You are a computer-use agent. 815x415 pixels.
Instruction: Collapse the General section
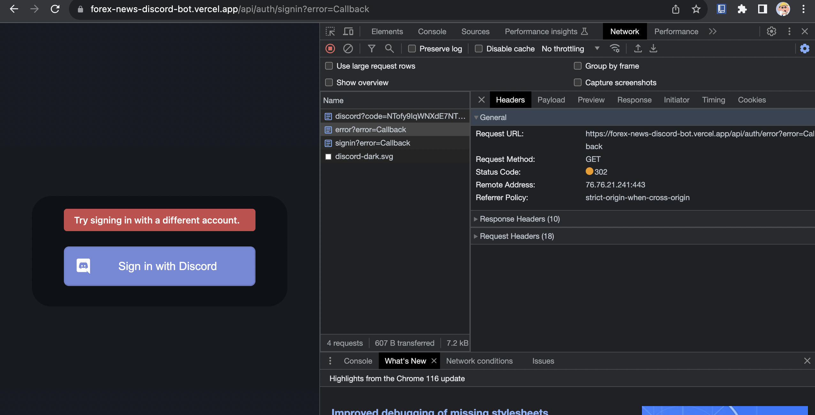476,117
